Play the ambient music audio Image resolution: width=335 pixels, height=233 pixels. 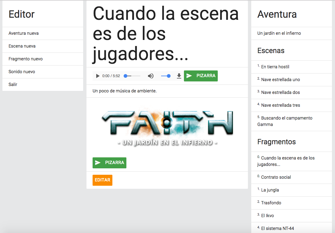tap(98, 76)
